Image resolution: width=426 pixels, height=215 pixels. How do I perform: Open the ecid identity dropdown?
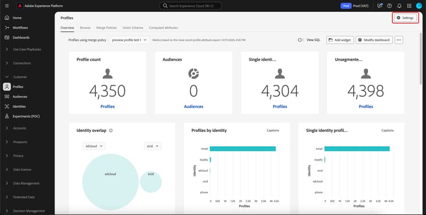click(152, 146)
